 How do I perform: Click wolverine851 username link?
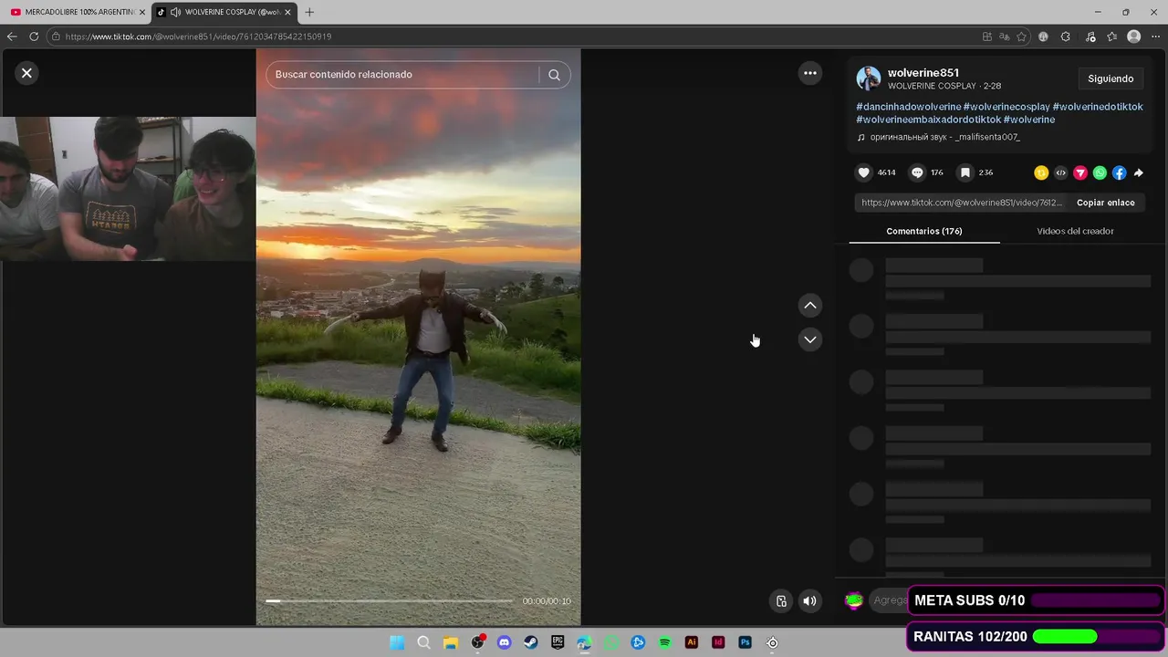923,73
